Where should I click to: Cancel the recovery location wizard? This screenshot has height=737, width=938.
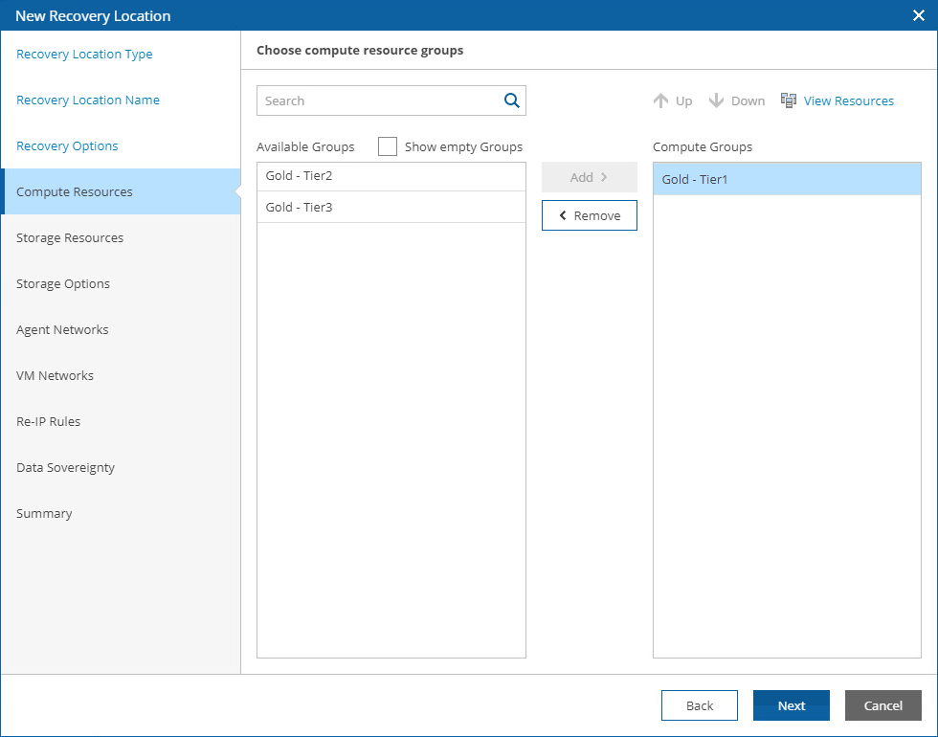click(x=882, y=705)
